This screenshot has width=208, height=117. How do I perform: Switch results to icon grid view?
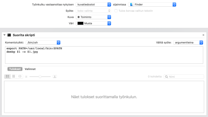(7, 76)
